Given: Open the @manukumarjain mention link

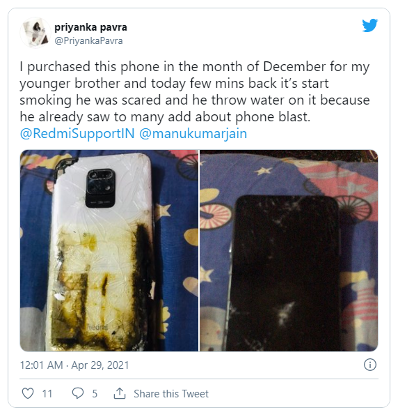Looking at the screenshot, I should tap(193, 133).
